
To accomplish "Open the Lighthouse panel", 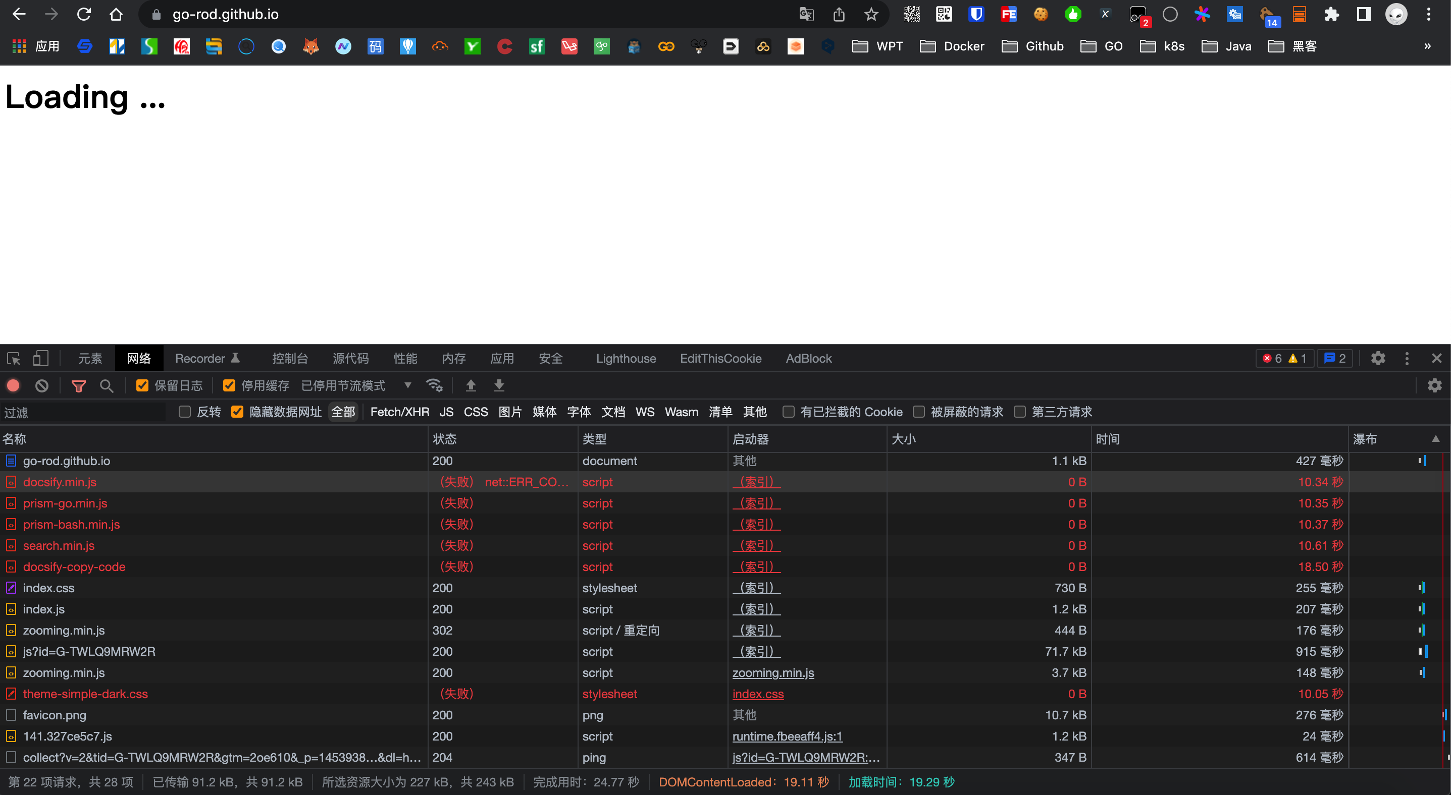I will [626, 358].
